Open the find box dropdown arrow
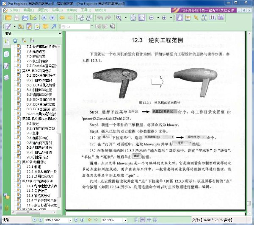 point(92,26)
